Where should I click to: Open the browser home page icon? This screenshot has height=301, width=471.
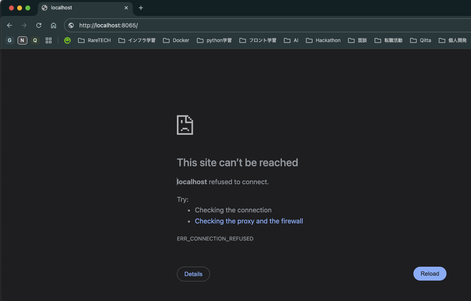53,25
